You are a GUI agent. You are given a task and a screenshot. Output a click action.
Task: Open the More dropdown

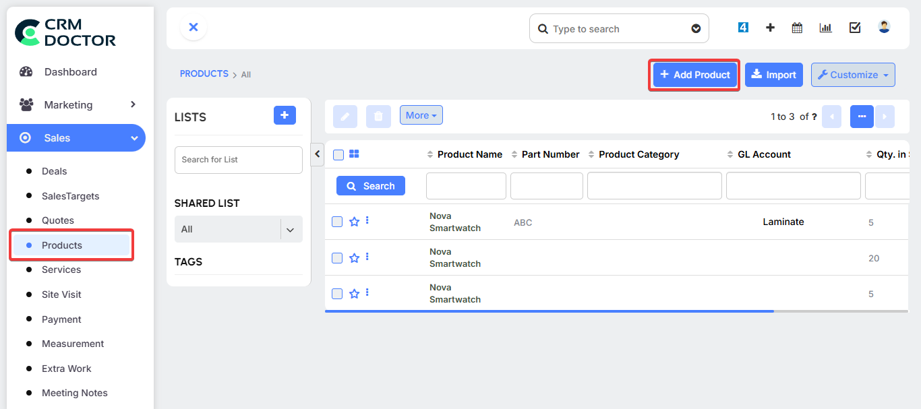(x=421, y=115)
